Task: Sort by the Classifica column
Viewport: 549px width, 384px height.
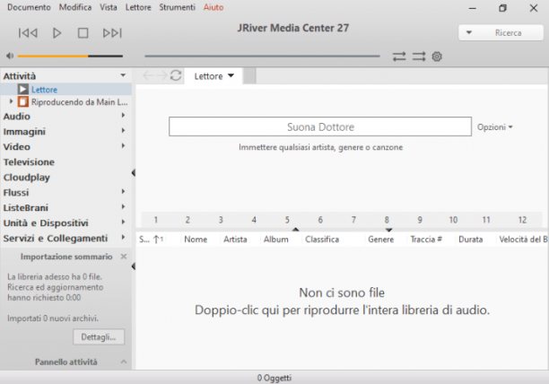Action: (322, 240)
